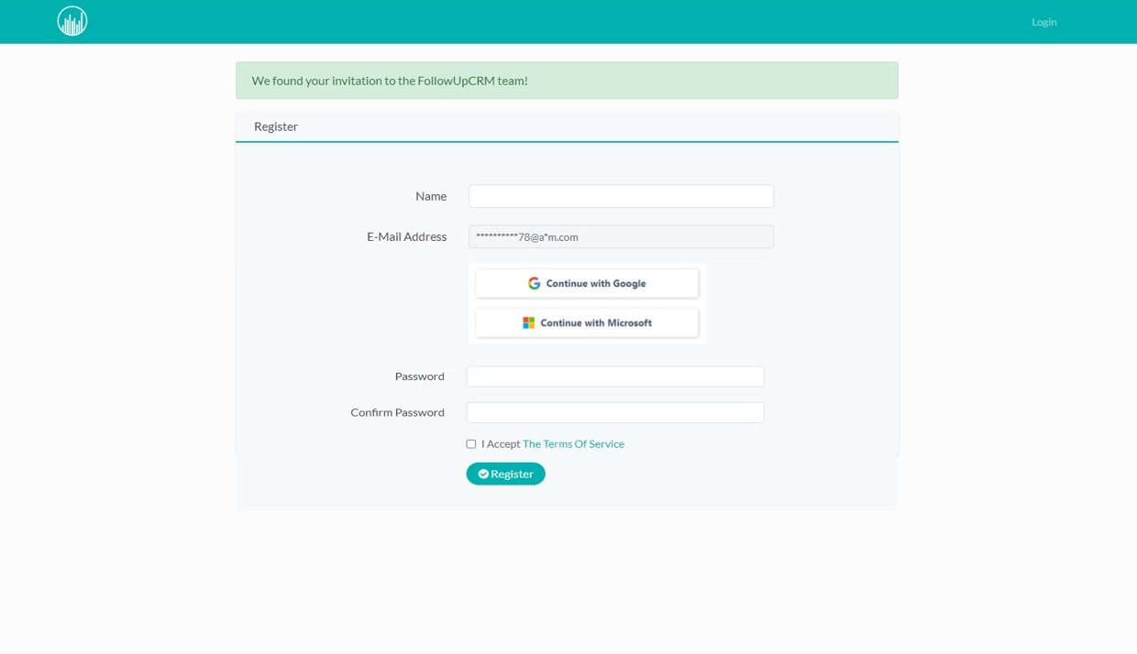Open The Terms Of Service link
Screen dimensions: 1137x654
click(573, 443)
